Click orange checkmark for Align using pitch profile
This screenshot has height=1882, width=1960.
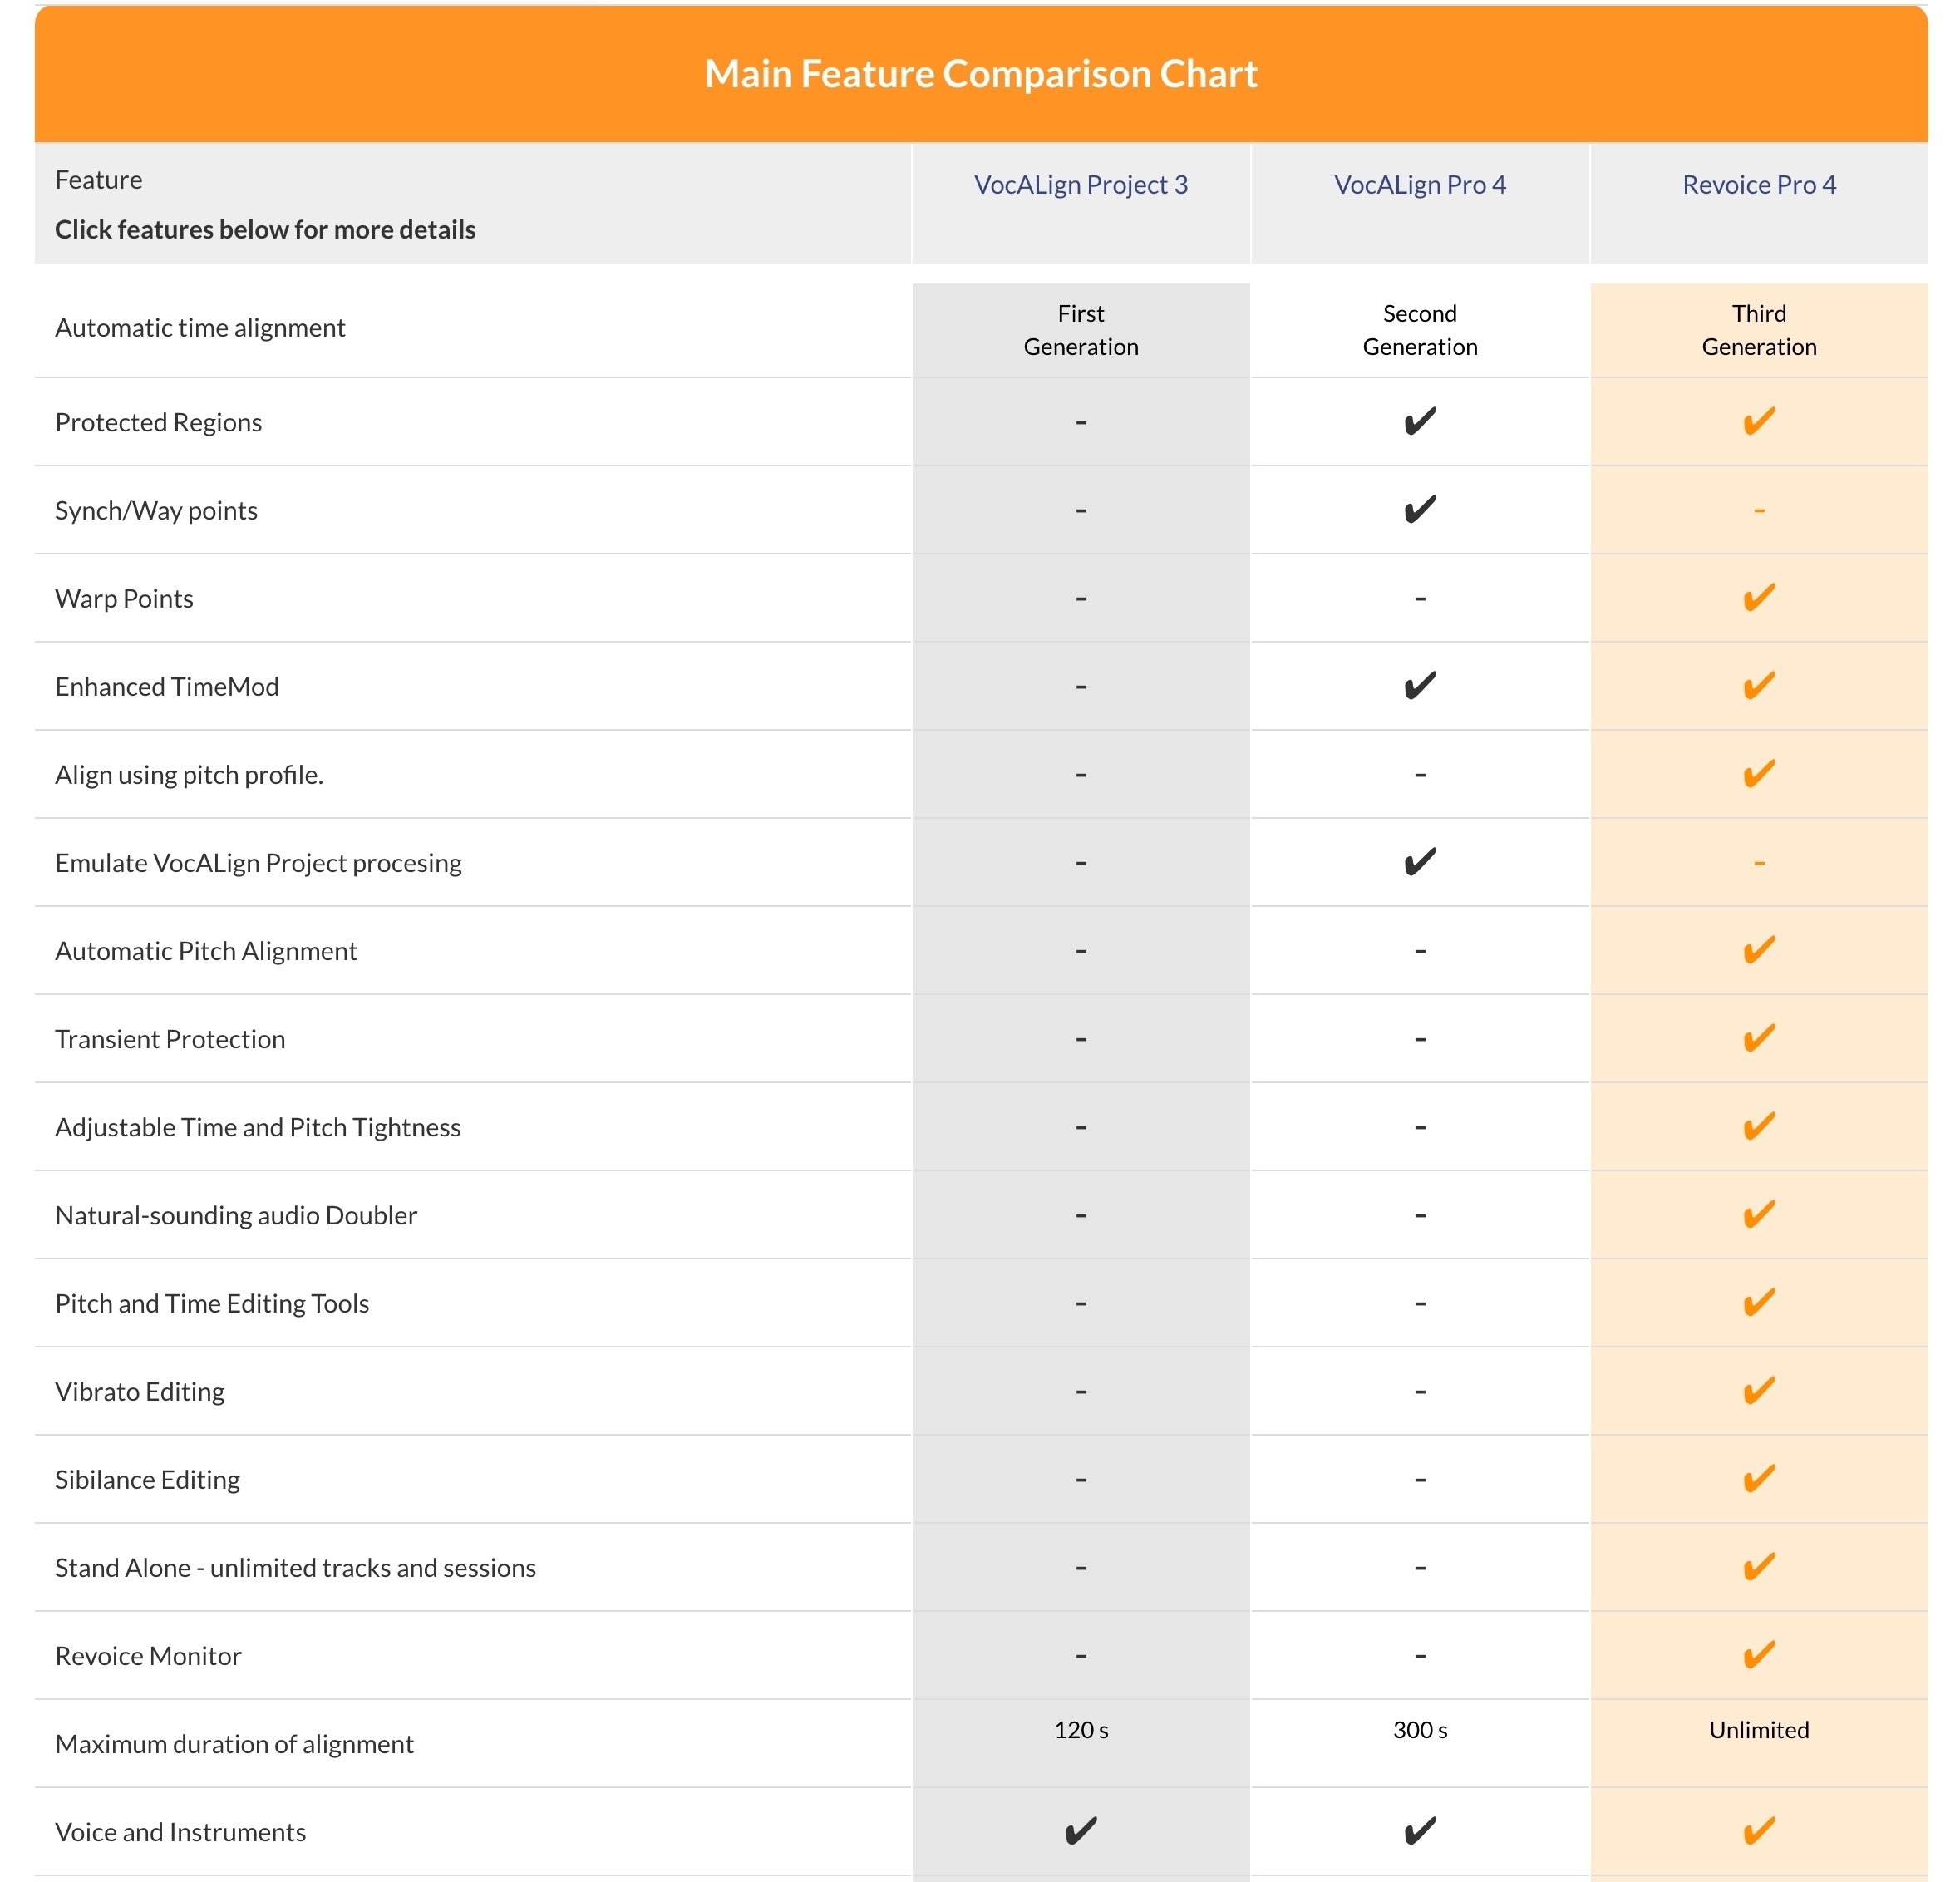tap(1758, 774)
